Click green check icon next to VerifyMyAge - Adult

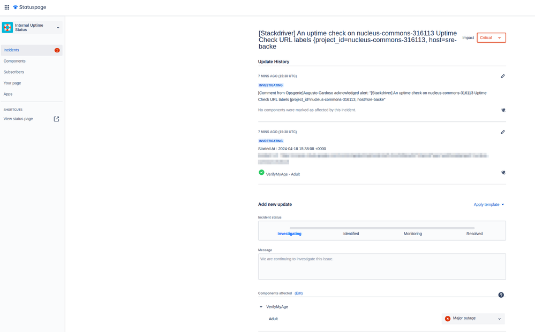coord(261,172)
